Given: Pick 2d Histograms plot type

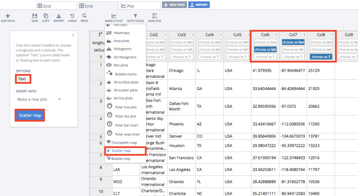Looking at the screenshot, I should click(x=125, y=57).
